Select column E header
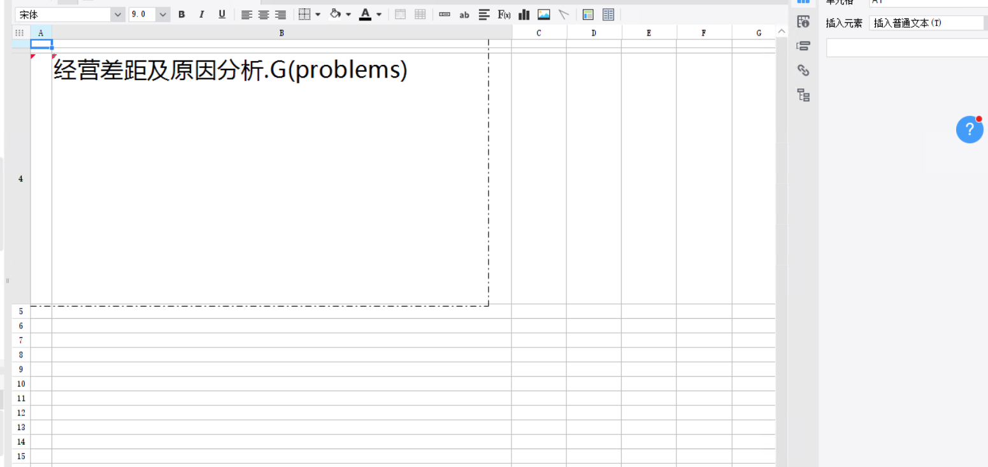The width and height of the screenshot is (988, 467). pos(648,32)
